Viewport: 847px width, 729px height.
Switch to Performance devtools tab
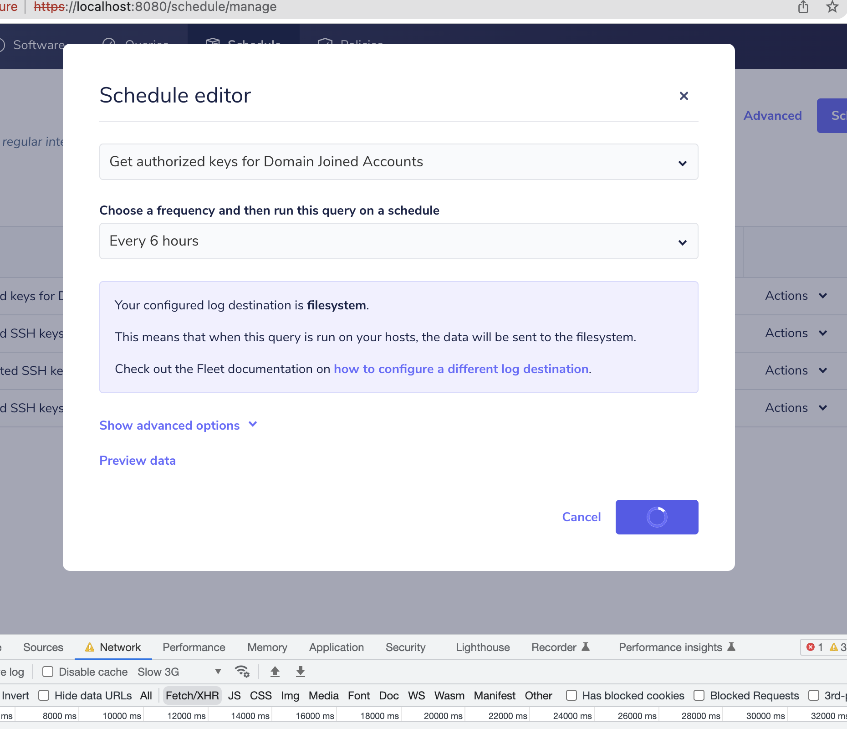point(194,647)
